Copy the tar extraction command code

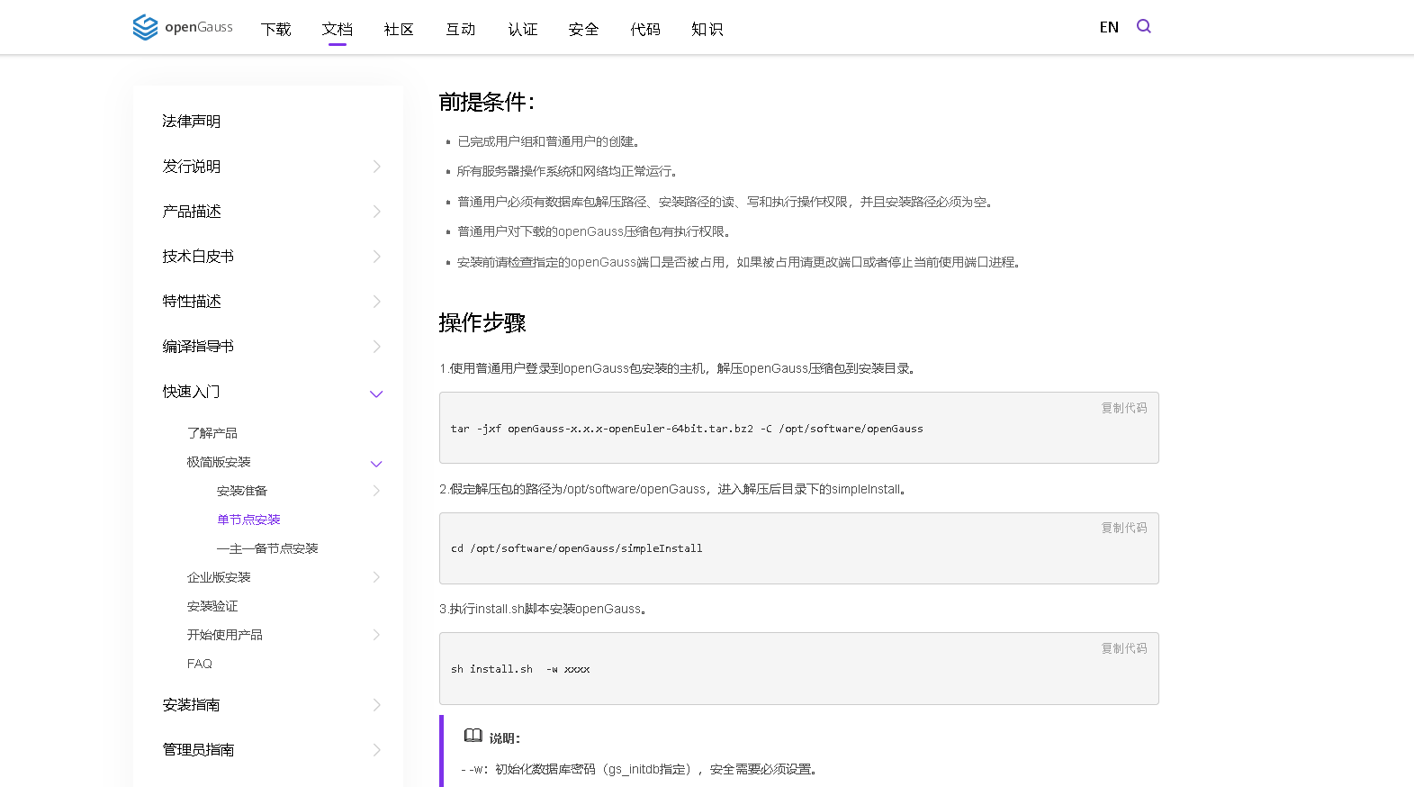(x=1124, y=408)
